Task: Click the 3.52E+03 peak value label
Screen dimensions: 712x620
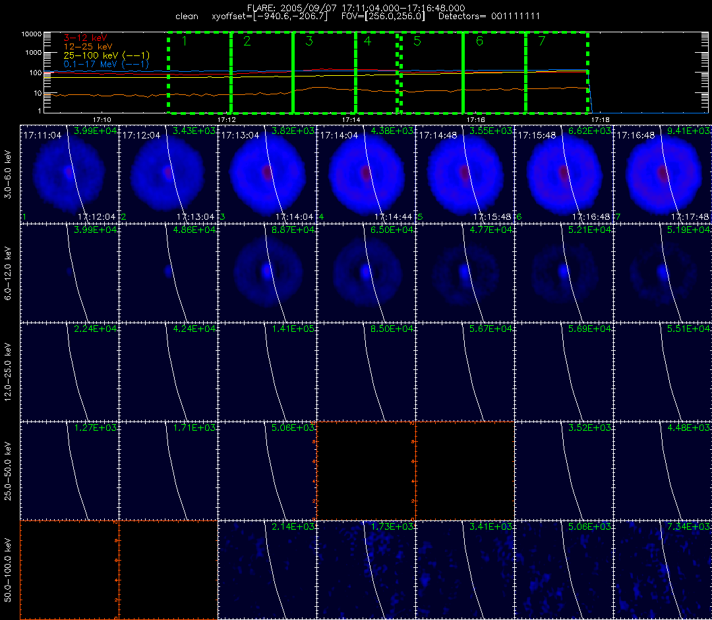Action: [590, 427]
